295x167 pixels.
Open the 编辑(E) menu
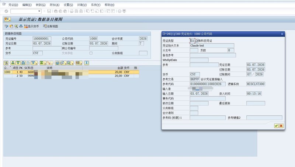[27, 5]
